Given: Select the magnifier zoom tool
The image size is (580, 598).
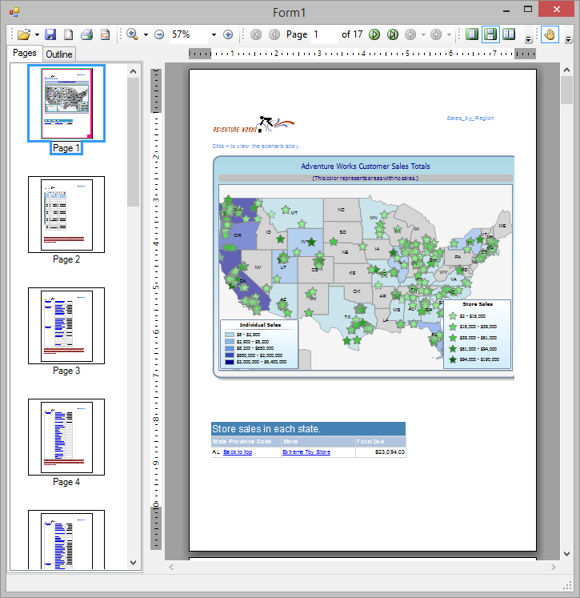Looking at the screenshot, I should click(x=132, y=34).
